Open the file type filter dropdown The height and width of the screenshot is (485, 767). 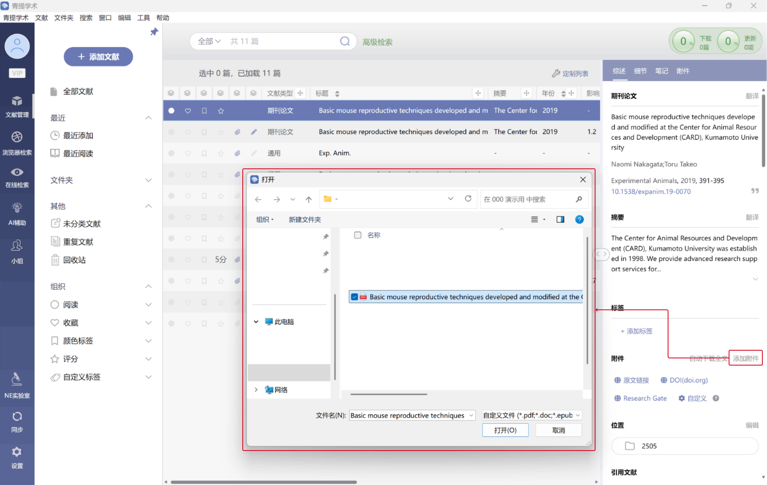[x=532, y=415]
